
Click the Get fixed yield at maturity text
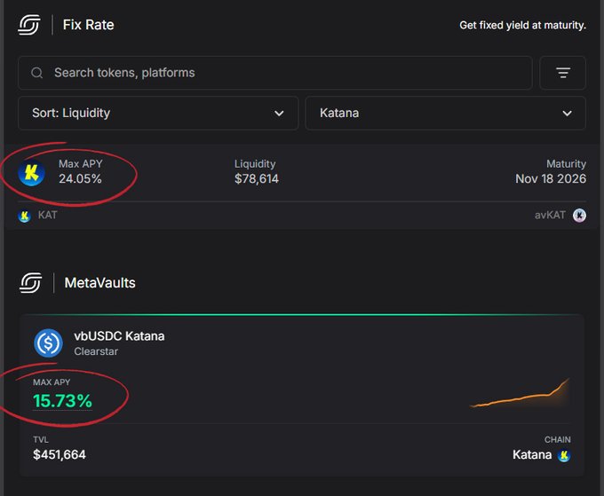pyautogui.click(x=522, y=26)
